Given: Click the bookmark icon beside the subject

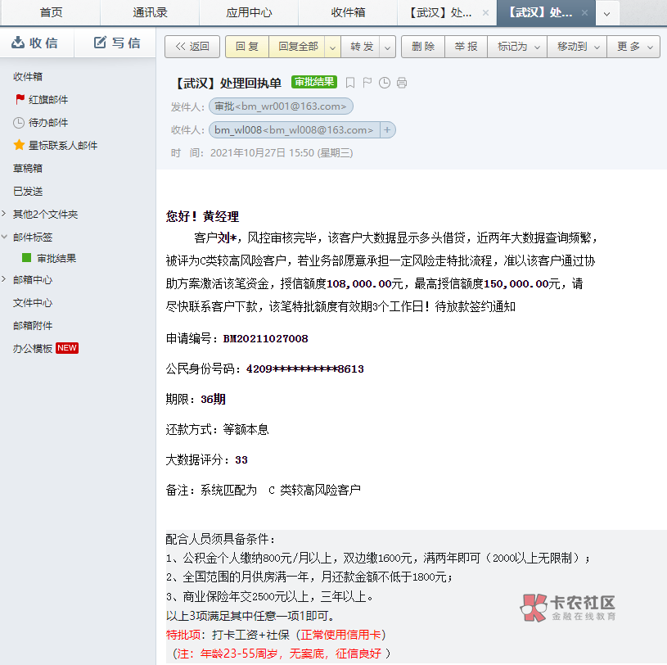Looking at the screenshot, I should click(x=350, y=83).
